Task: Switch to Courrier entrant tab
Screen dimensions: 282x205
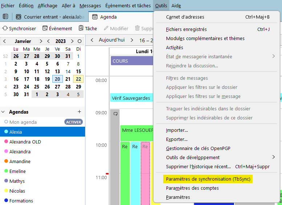Action: click(51, 17)
